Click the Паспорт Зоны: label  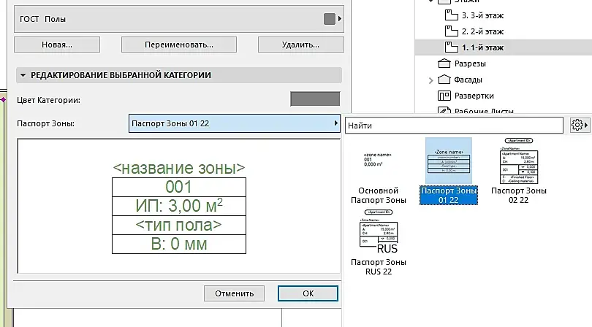(46, 123)
